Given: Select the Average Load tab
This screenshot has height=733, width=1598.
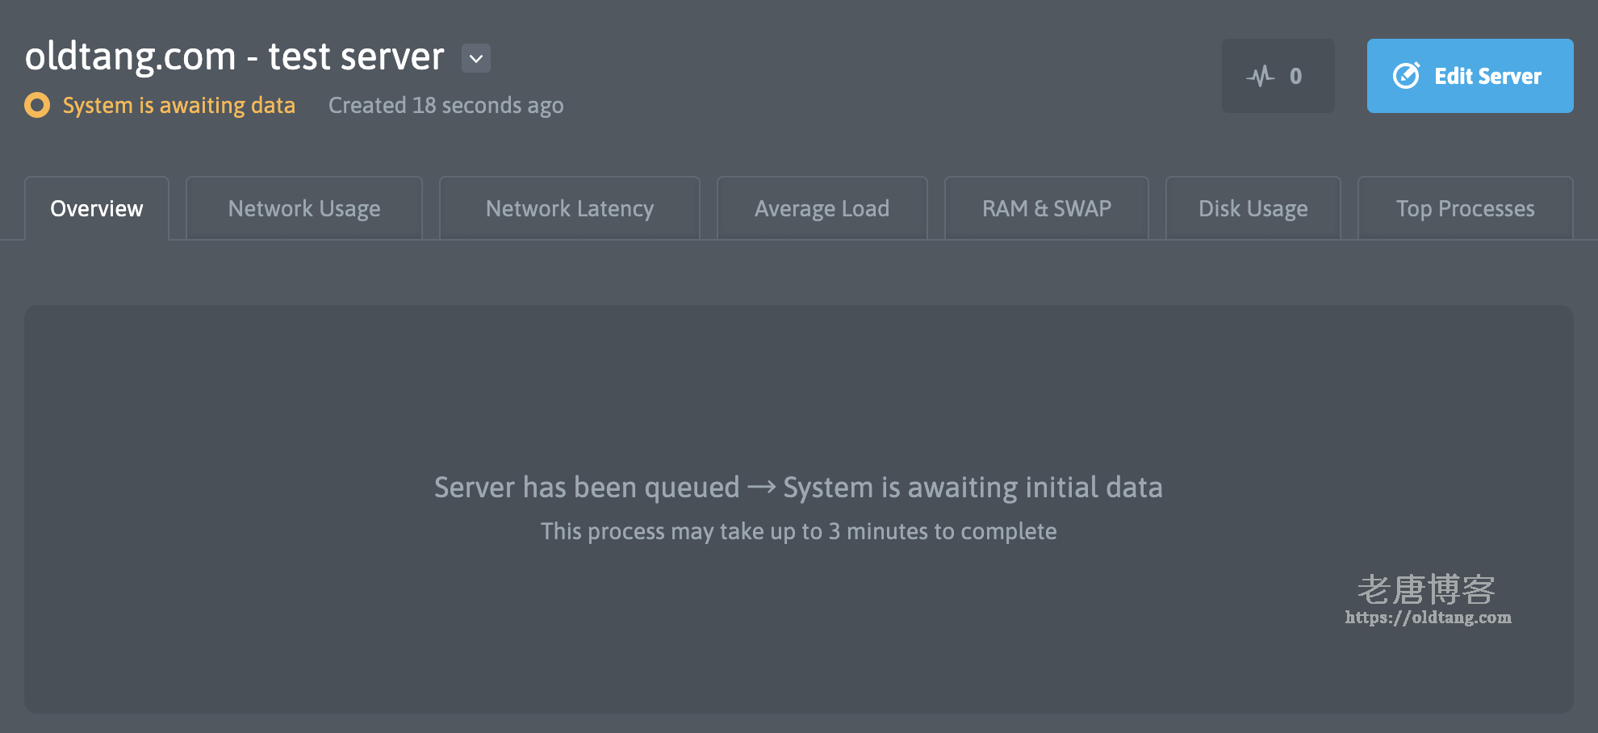Looking at the screenshot, I should (822, 208).
